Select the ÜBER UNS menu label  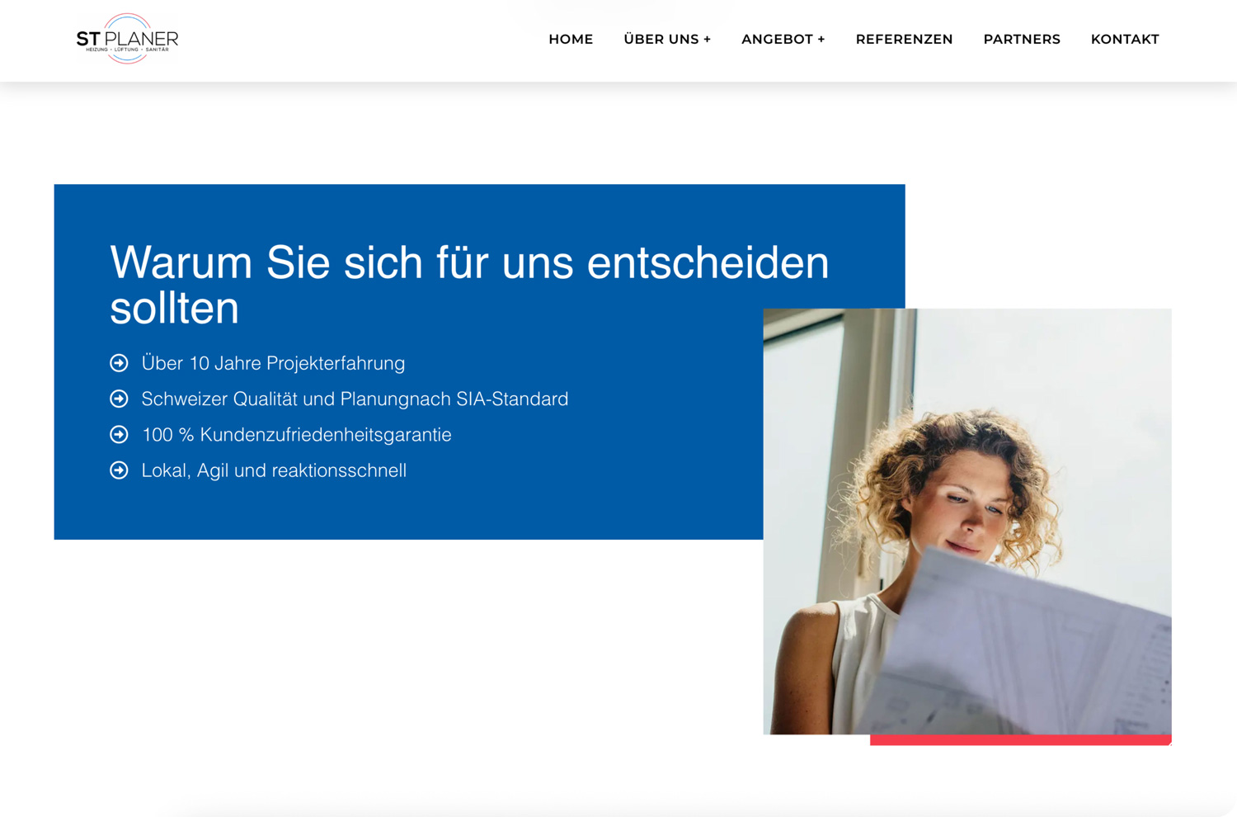coord(661,40)
